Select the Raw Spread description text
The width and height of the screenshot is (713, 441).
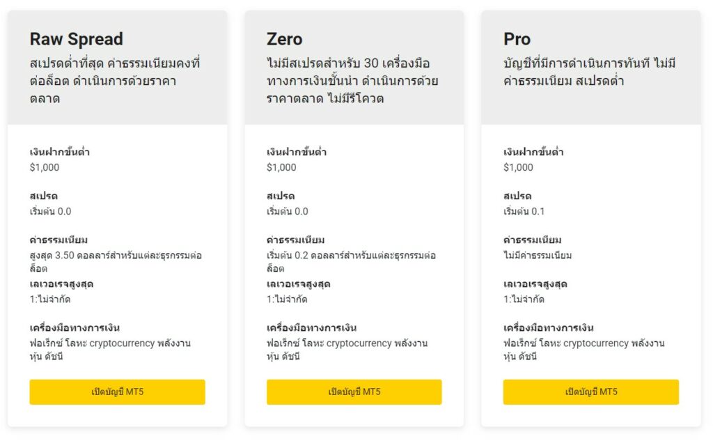pyautogui.click(x=114, y=81)
